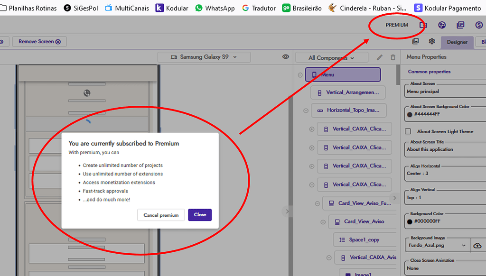Click the cloud upload image icon
Image resolution: width=486 pixels, height=276 pixels.
(x=477, y=246)
